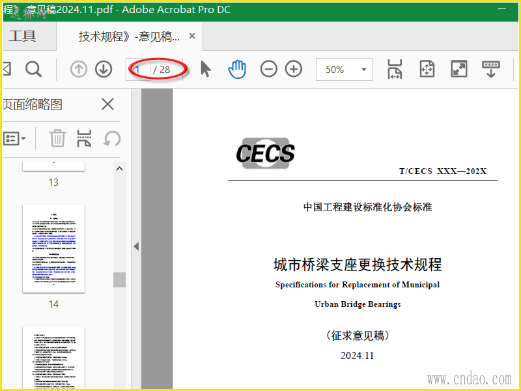This screenshot has width=521, height=391.
Task: Select the 技术规程》-意见稿 document tab
Action: [129, 36]
